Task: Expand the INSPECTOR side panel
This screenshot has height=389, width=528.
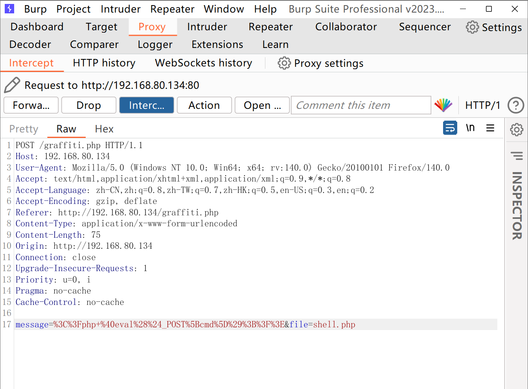Action: coord(517,206)
